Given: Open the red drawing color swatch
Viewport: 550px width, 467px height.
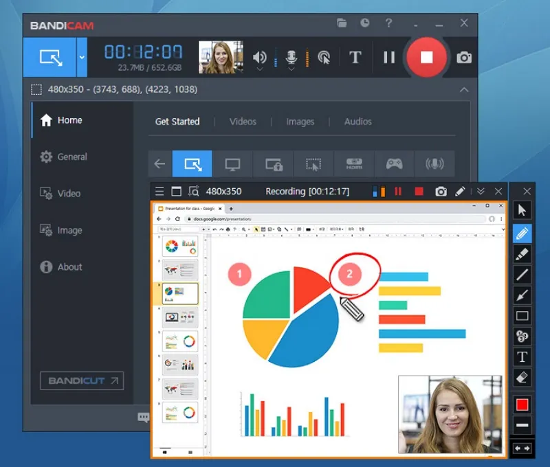Looking at the screenshot, I should (x=522, y=405).
